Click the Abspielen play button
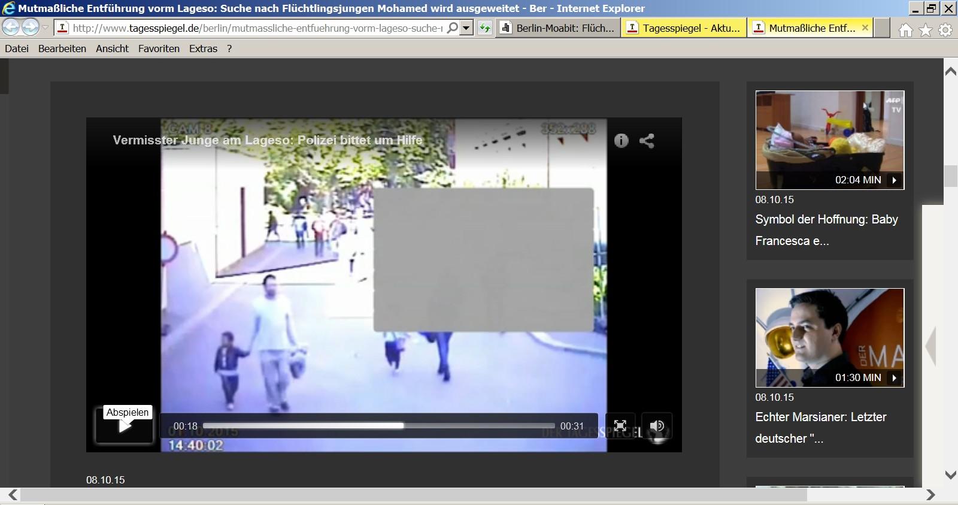Viewport: 958px width, 505px height. pos(125,425)
